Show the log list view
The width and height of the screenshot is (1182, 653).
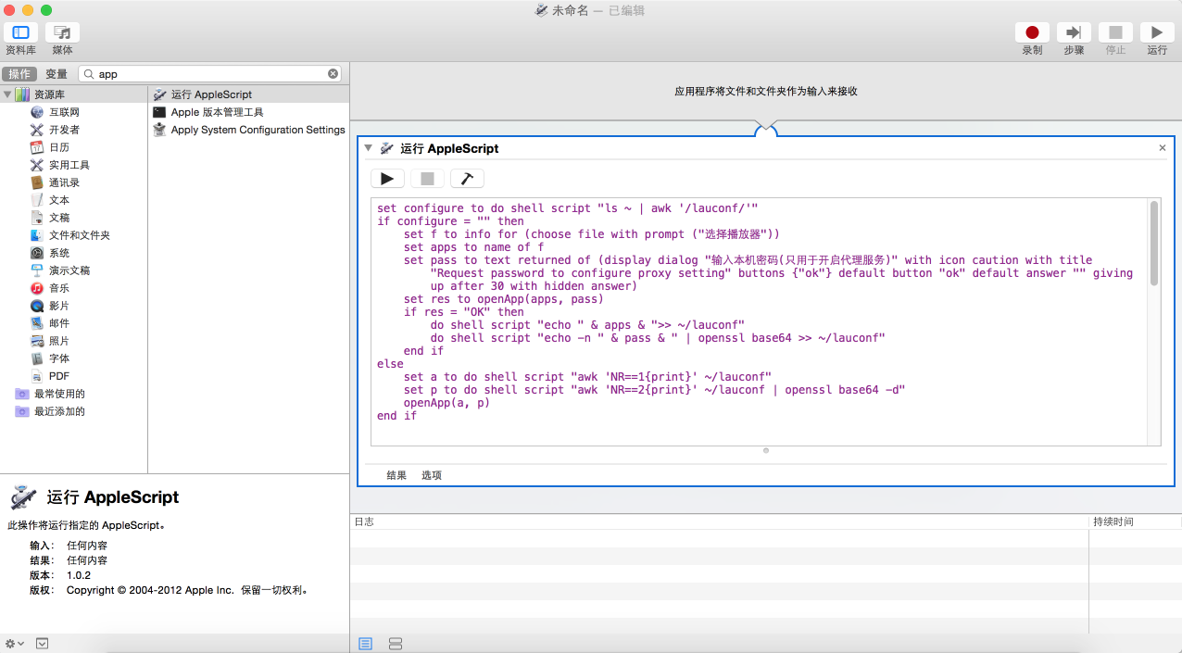[x=365, y=644]
